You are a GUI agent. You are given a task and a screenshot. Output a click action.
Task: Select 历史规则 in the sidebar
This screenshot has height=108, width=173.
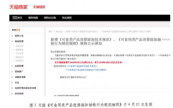pyautogui.click(x=19, y=94)
